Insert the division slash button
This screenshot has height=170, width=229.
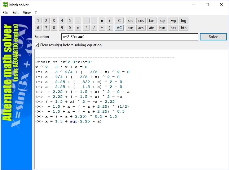(94, 28)
